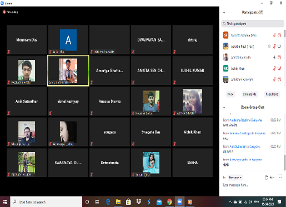Select the Koushik Saha video thumbnail
The width and height of the screenshot is (286, 207).
151,101
